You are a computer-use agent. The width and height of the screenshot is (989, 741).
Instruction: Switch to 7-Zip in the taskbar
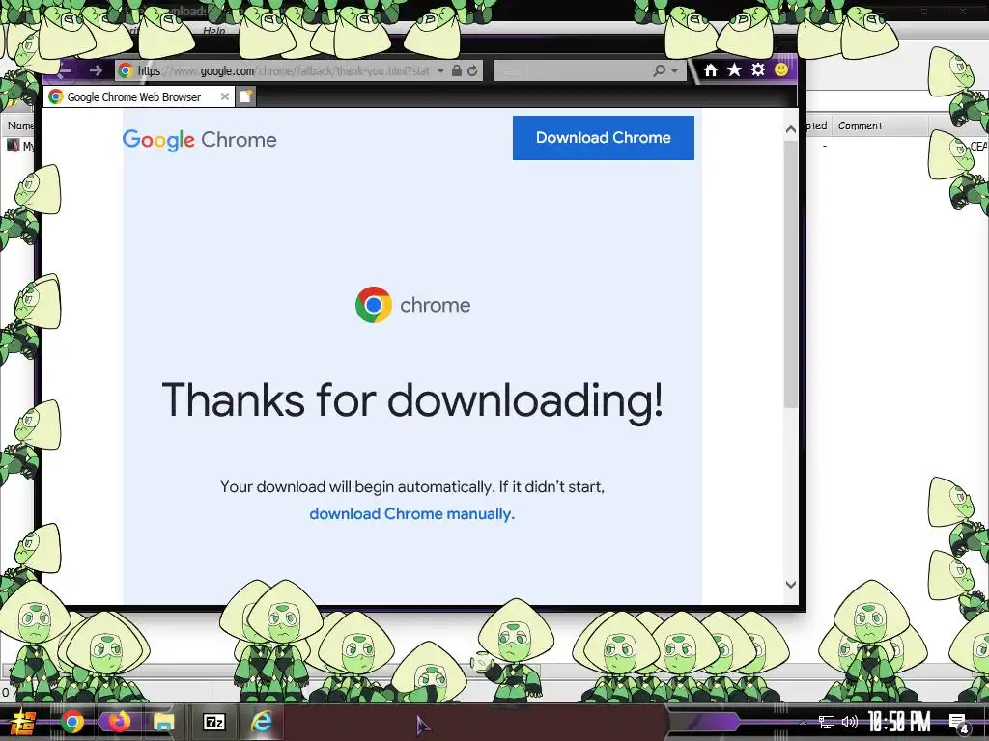coord(213,722)
